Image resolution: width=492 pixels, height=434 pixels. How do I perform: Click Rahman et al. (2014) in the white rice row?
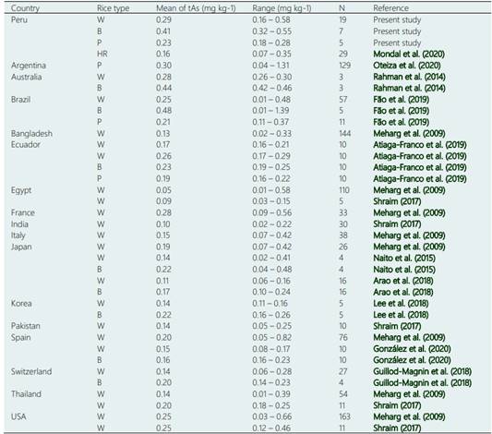409,77
